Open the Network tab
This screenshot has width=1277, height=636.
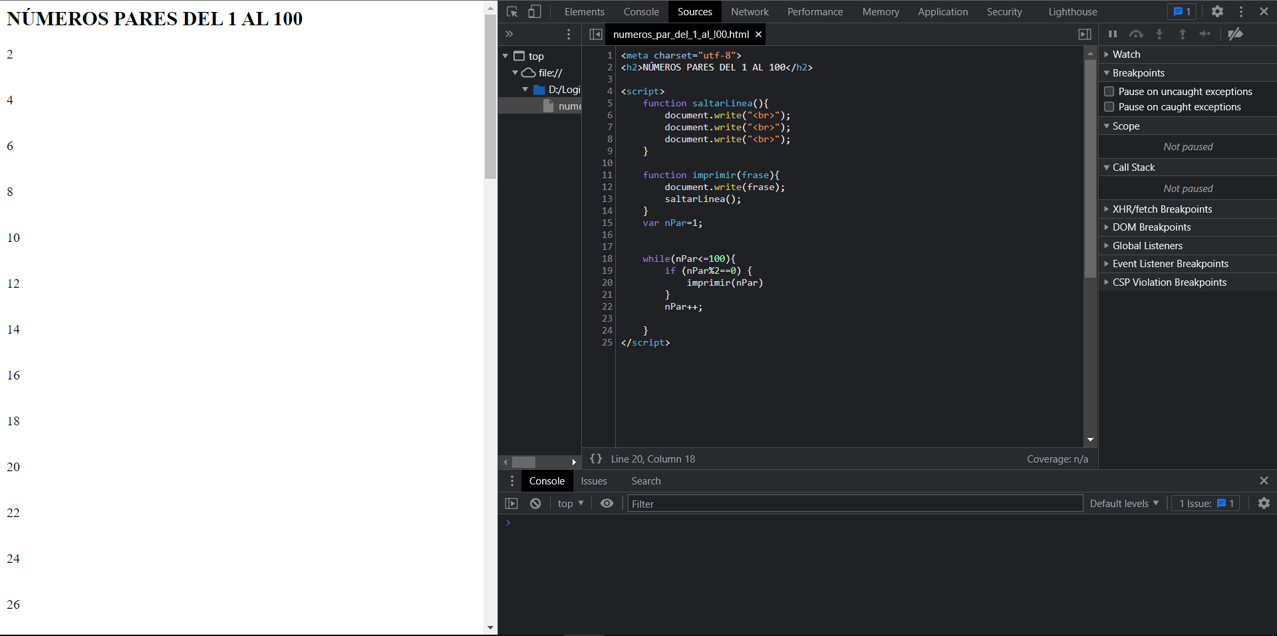[x=750, y=11]
